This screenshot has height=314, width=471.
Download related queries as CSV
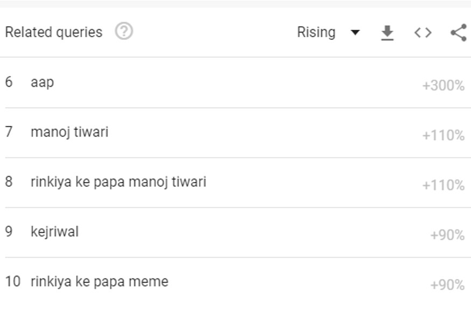pos(387,32)
